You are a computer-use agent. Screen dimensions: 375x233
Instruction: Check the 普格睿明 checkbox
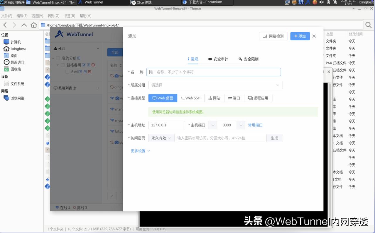point(62,65)
